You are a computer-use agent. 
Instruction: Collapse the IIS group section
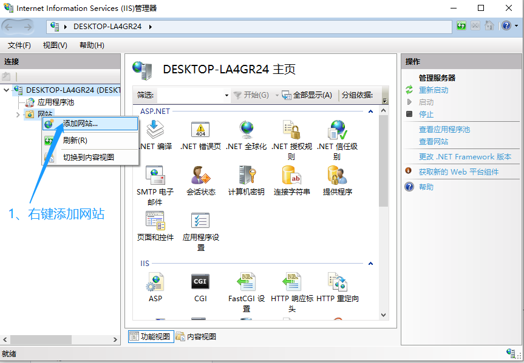[x=370, y=264]
